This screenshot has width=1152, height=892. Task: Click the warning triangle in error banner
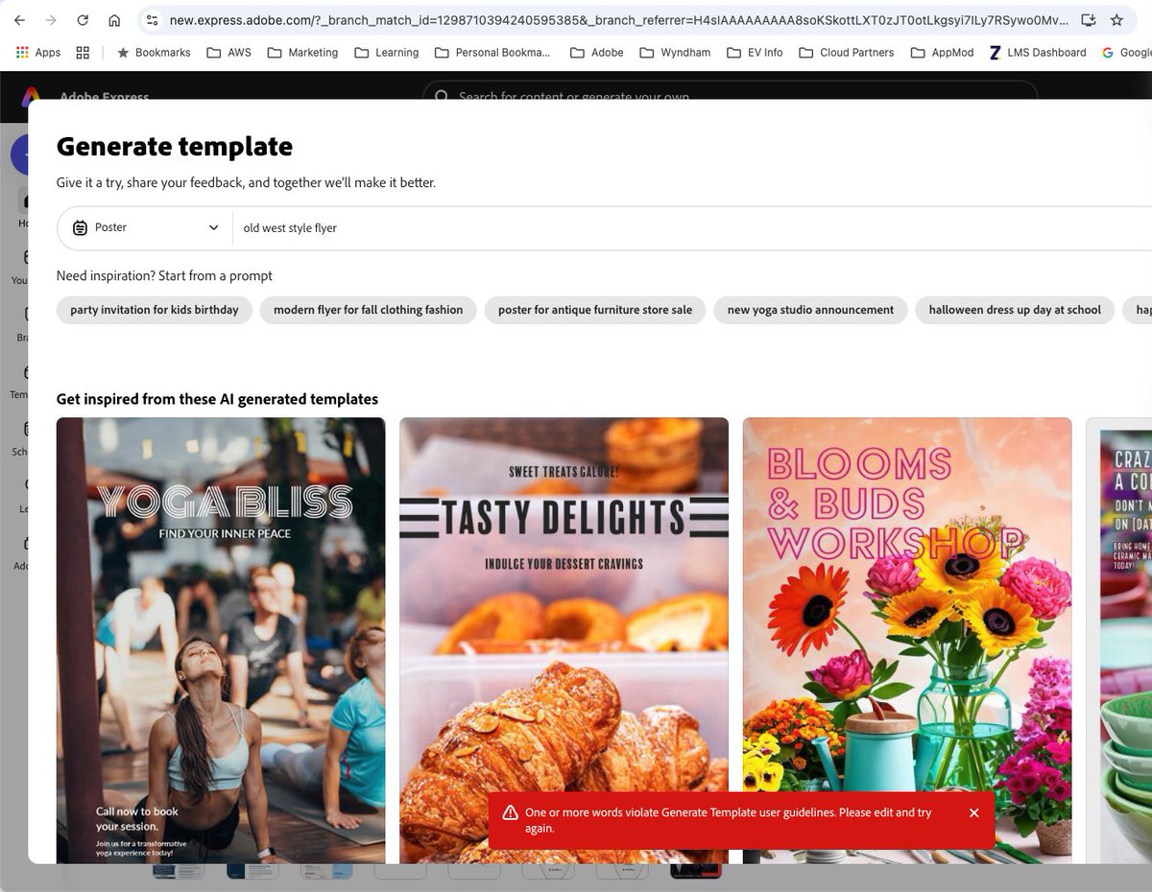click(510, 812)
